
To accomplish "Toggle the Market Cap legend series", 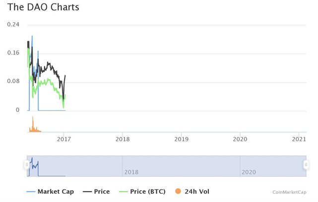I will click(x=50, y=192).
